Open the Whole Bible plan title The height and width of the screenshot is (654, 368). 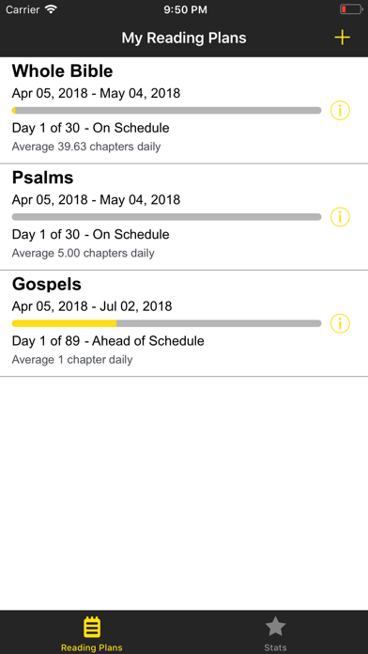[x=63, y=71]
